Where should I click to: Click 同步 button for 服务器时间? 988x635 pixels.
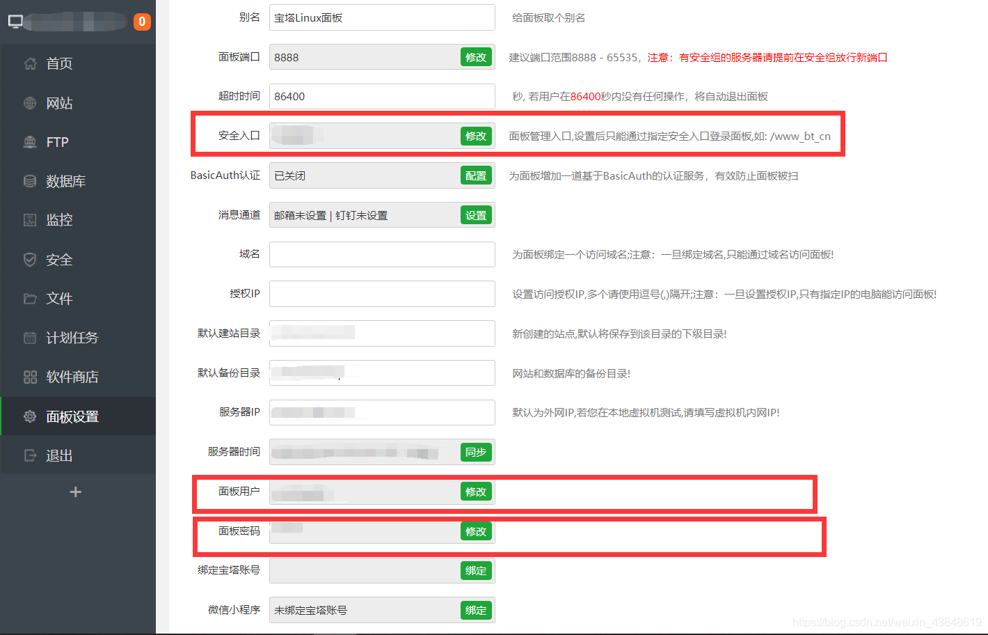(x=476, y=452)
